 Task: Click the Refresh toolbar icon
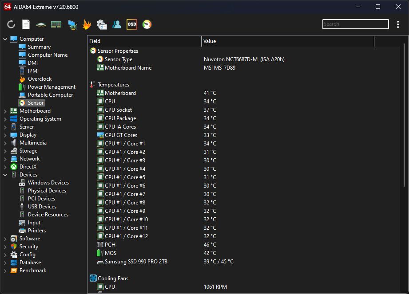[x=11, y=24]
